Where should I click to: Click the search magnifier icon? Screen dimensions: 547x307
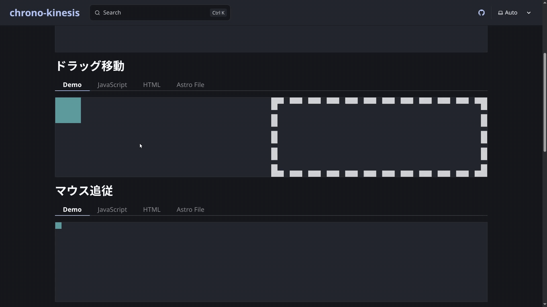(x=97, y=13)
